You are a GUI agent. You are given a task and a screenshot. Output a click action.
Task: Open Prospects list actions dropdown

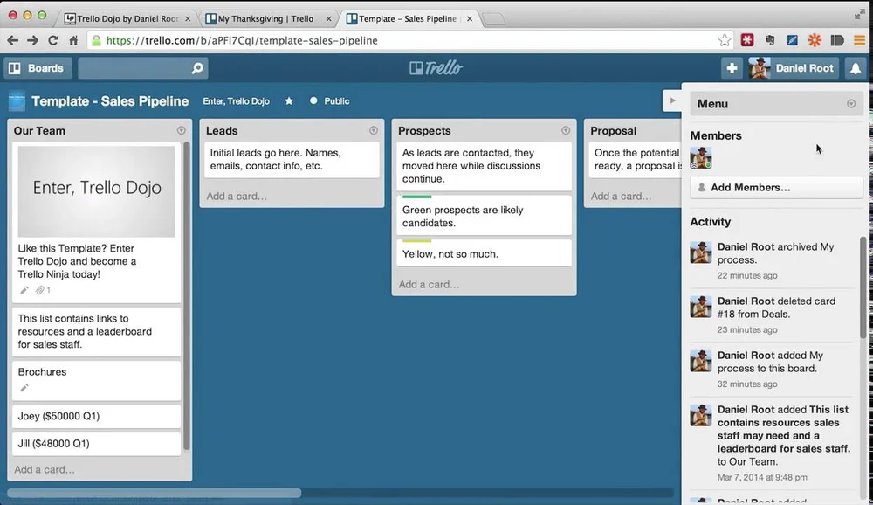click(x=565, y=130)
